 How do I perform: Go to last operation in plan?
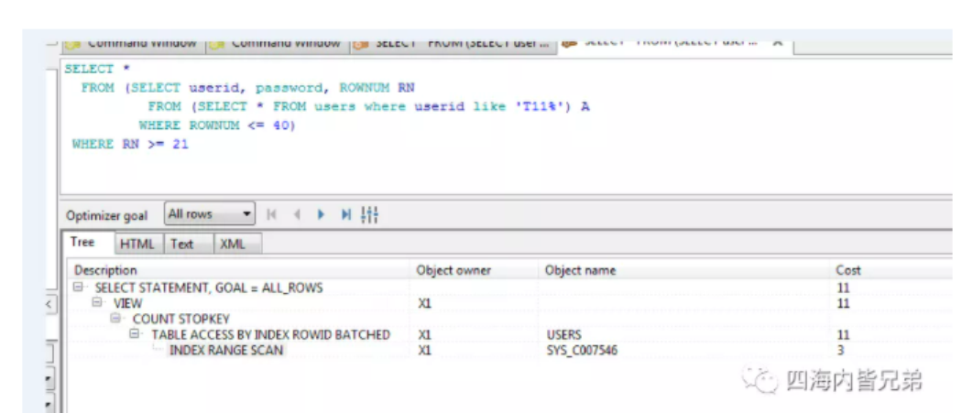coord(345,214)
